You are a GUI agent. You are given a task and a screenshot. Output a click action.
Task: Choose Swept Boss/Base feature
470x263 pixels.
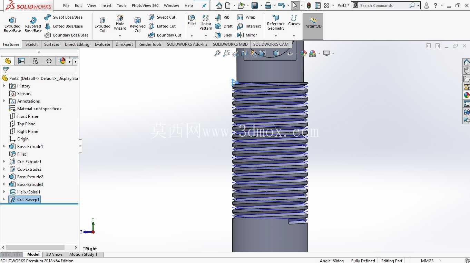click(63, 17)
